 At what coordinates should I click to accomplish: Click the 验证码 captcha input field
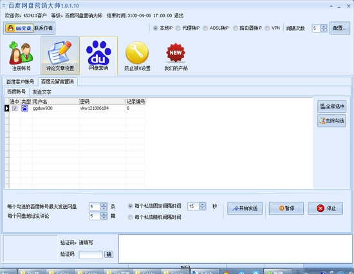click(91, 255)
